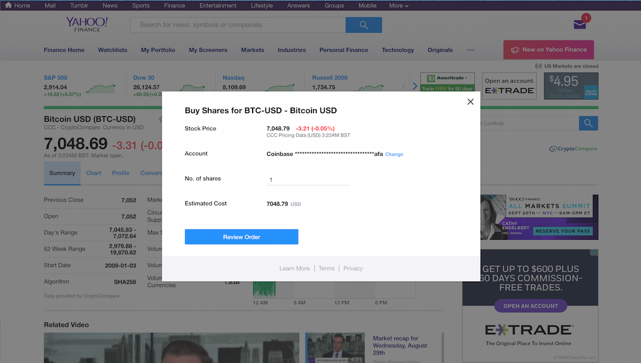
Task: Click the next arrow in market ticker
Action: click(415, 86)
